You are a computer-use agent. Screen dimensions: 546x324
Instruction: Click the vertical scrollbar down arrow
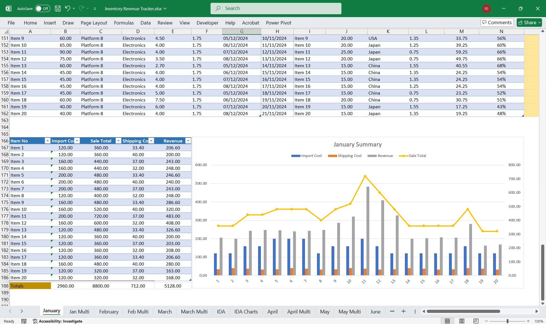click(x=543, y=303)
